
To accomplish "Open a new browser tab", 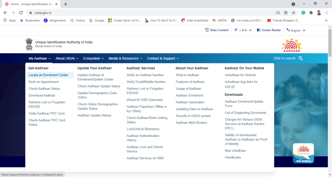I will (x=65, y=4).
